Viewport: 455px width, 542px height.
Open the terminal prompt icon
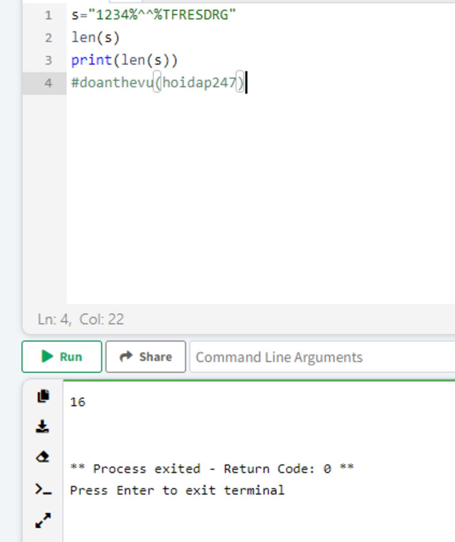coord(43,489)
